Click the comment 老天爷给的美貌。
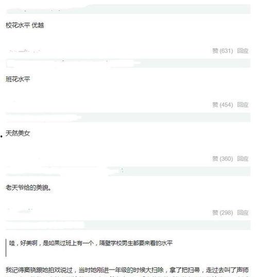Viewport: 257px width, 277px height. (x=28, y=187)
